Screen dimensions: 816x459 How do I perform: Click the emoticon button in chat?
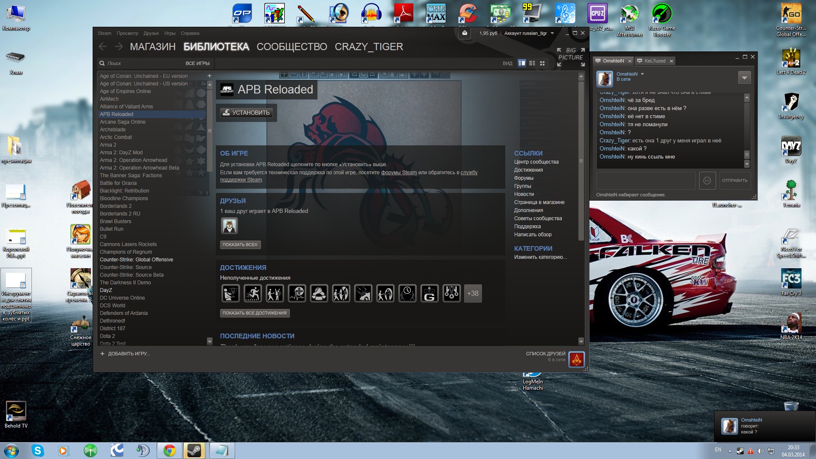click(707, 181)
